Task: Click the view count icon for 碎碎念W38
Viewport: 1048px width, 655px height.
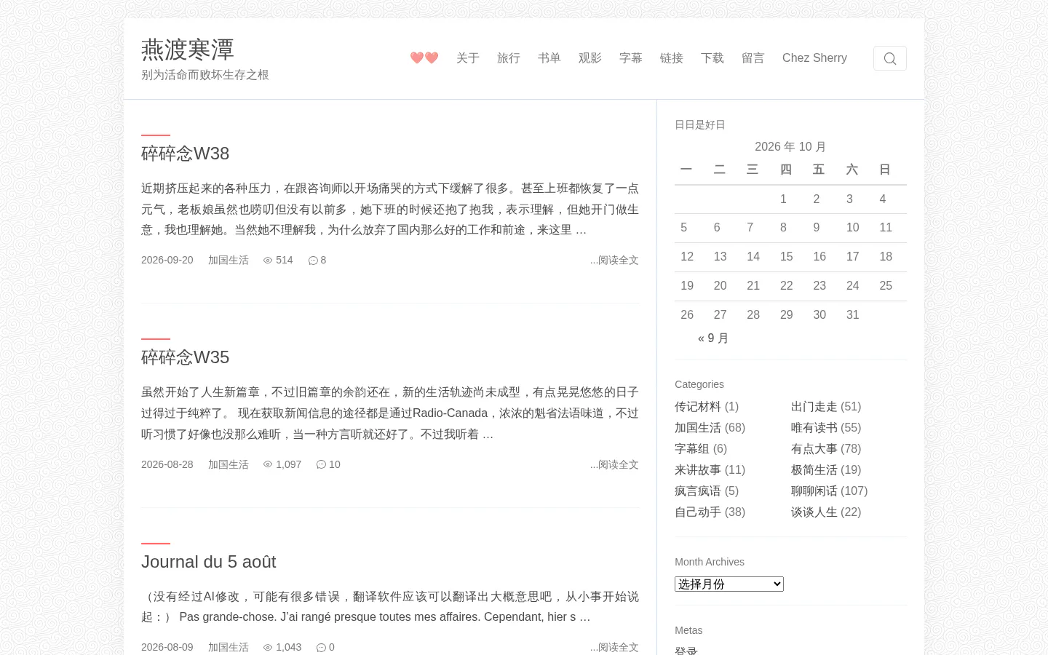Action: pos(268,261)
